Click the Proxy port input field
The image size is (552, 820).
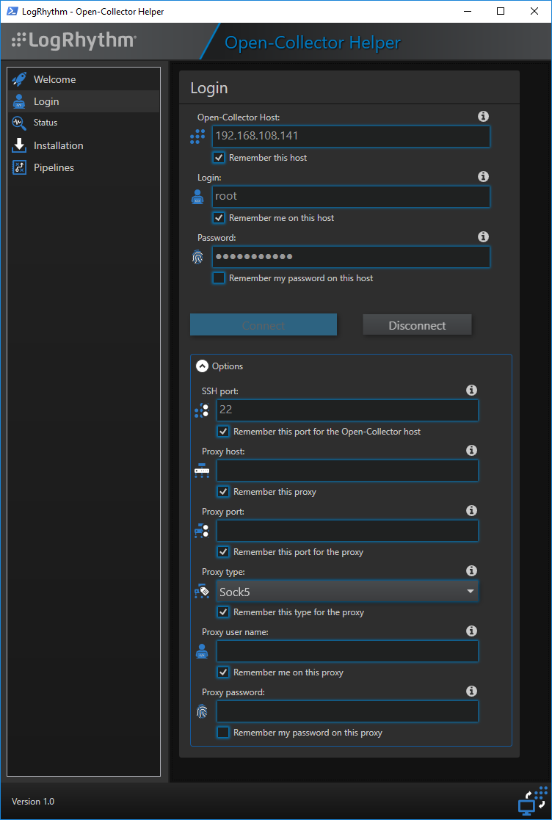coord(347,531)
